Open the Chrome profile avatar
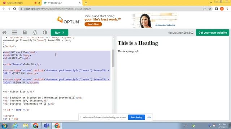 click(222, 9)
